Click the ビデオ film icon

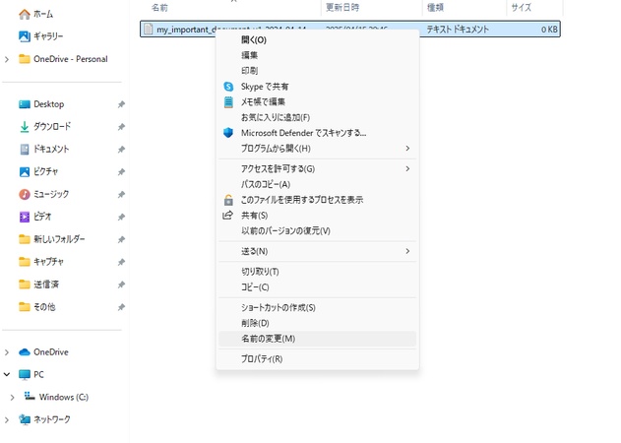click(x=25, y=217)
